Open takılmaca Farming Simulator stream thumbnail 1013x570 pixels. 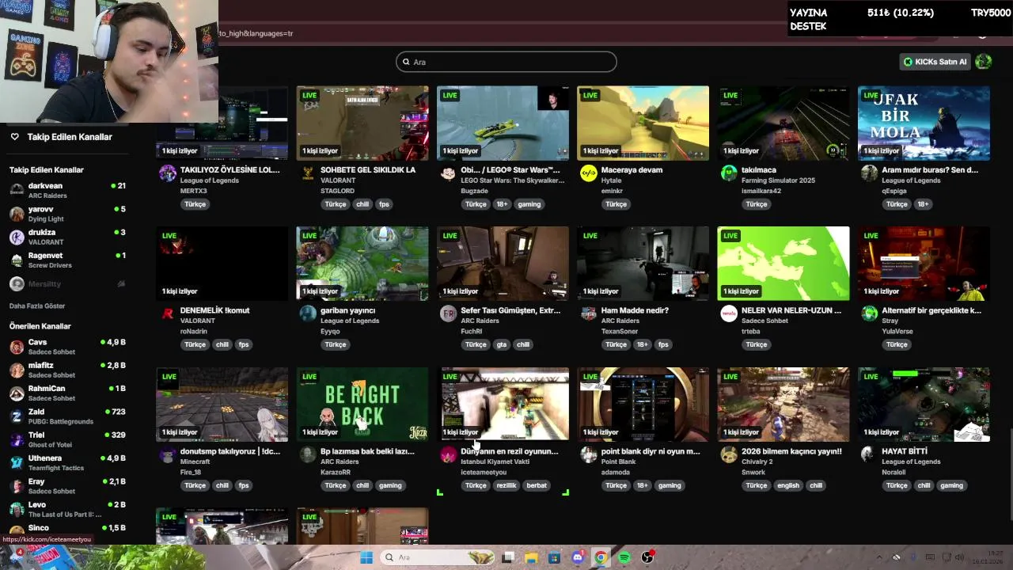783,123
